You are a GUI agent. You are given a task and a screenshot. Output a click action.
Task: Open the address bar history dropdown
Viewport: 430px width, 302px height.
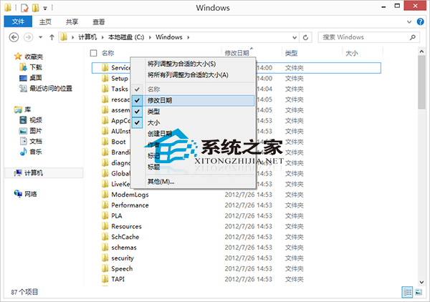pyautogui.click(x=295, y=37)
